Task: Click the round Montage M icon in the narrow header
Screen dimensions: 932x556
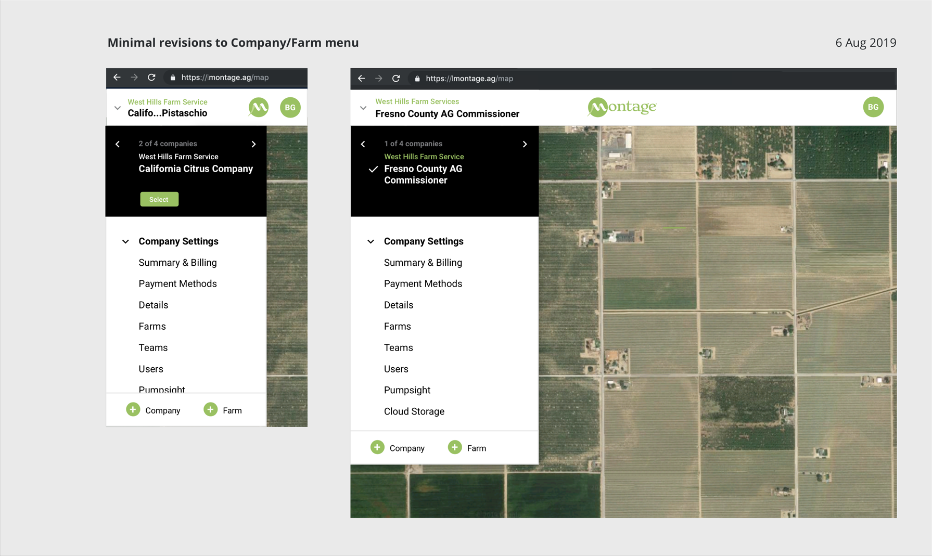Action: click(x=259, y=108)
